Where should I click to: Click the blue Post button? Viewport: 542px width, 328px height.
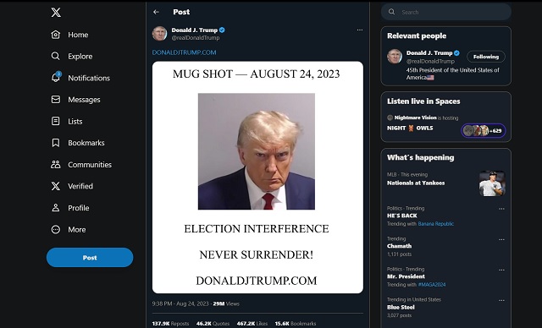click(x=90, y=257)
